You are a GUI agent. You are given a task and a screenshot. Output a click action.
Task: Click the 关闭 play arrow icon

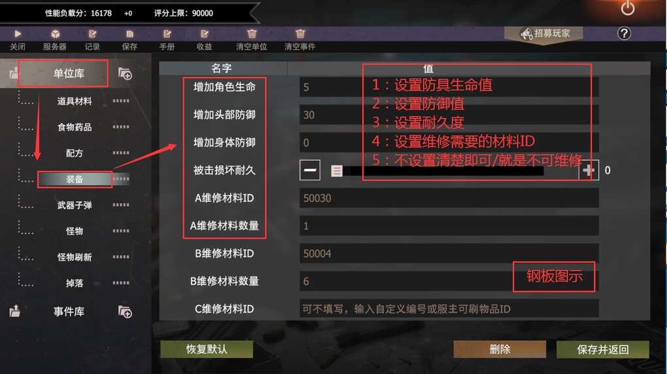point(18,33)
